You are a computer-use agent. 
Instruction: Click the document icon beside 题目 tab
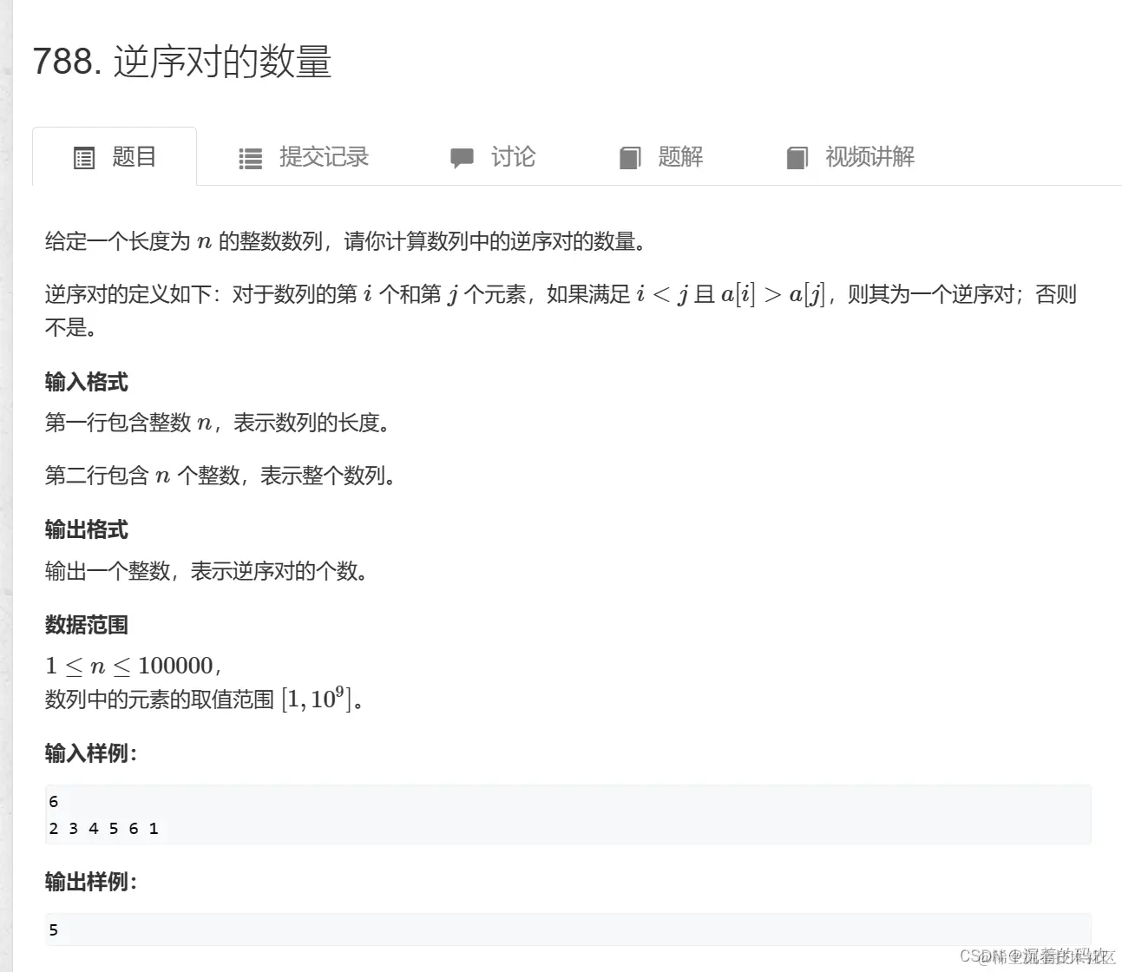(83, 157)
